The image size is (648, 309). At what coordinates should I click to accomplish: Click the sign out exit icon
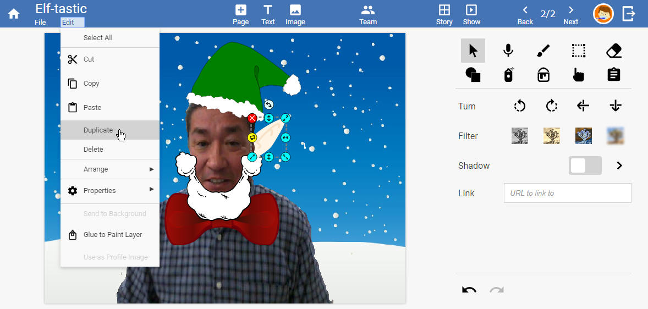point(629,14)
